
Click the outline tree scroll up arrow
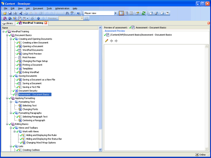(x=100, y=28)
